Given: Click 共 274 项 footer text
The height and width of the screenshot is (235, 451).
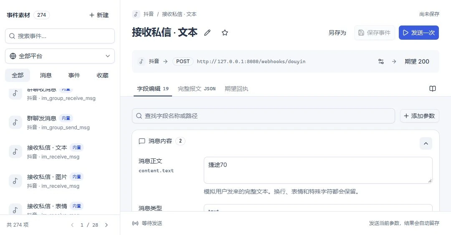Looking at the screenshot, I should coord(18,225).
